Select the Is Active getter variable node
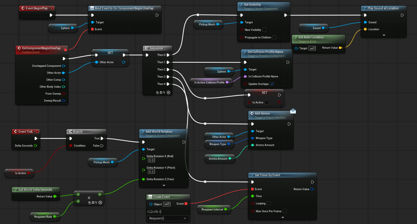The image size is (417, 224). (x=19, y=173)
